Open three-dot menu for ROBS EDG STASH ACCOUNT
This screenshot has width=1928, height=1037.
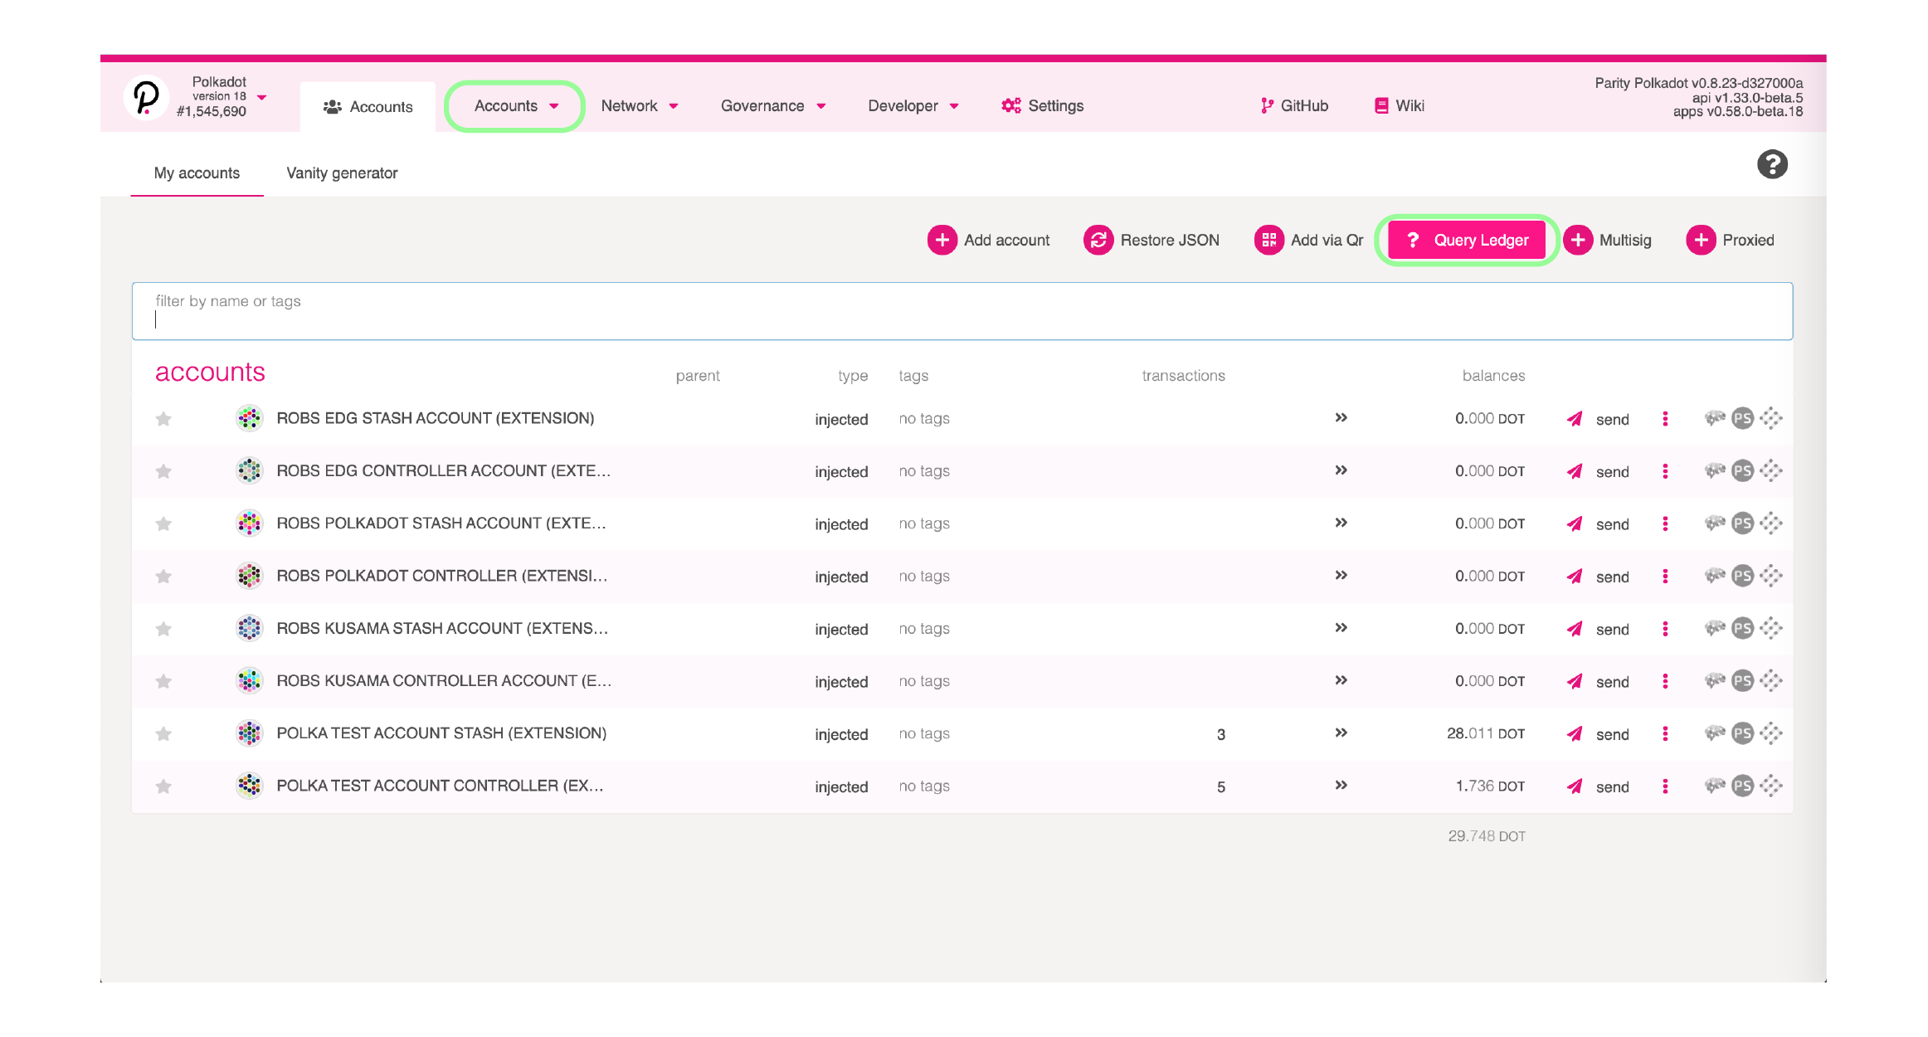(x=1665, y=419)
